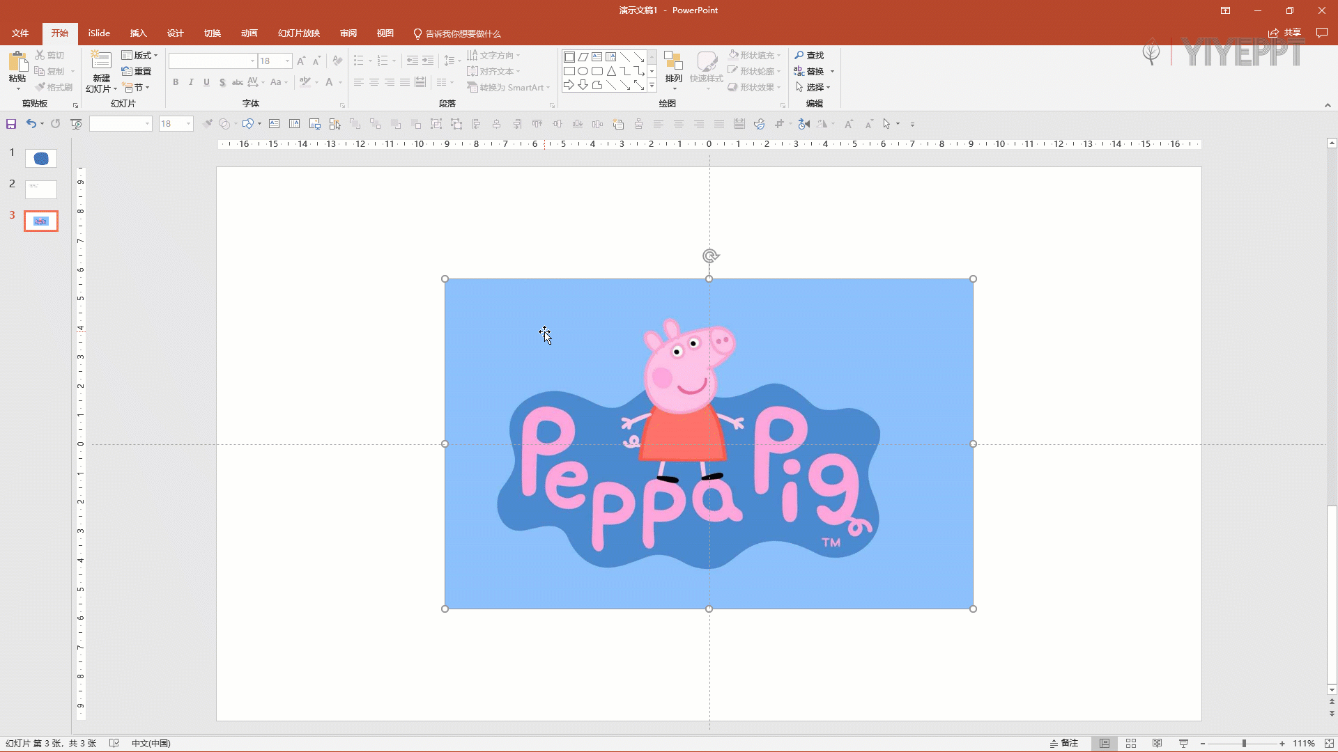Image resolution: width=1338 pixels, height=752 pixels.
Task: Switch to the iSlide tab
Action: point(99,33)
